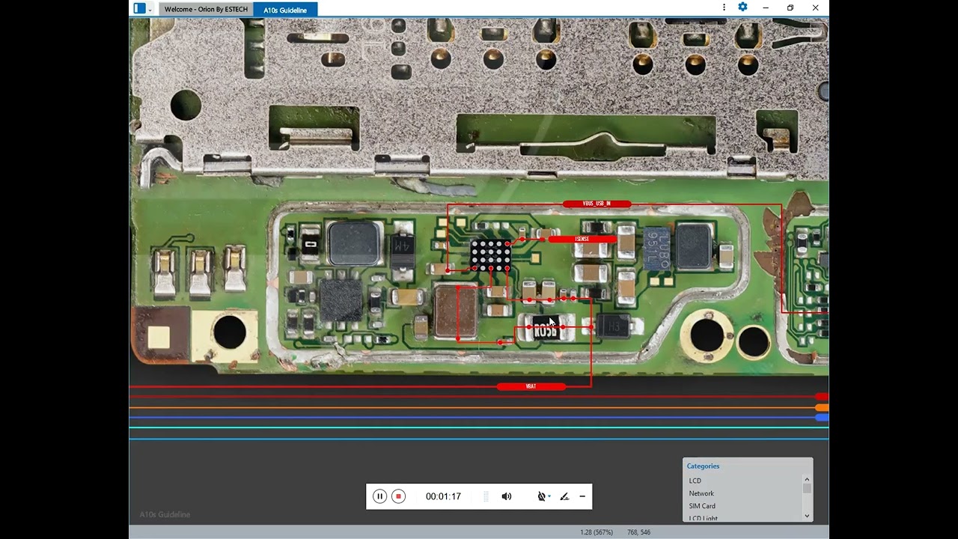Screen dimensions: 958x539
Task: Pause the screen recording
Action: 379,496
